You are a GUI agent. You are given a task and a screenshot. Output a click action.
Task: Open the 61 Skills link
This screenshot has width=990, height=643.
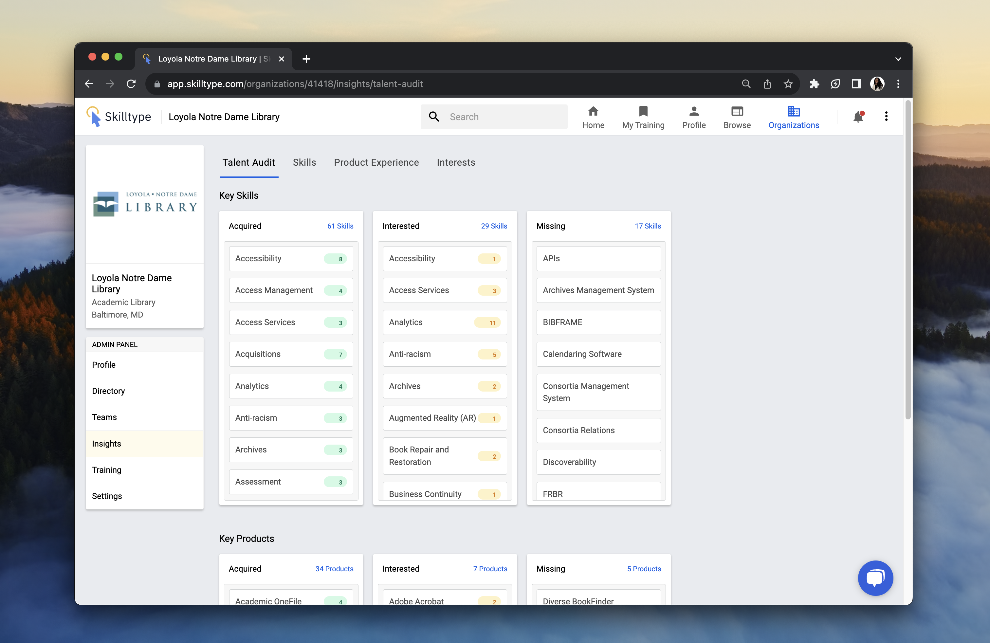point(340,226)
